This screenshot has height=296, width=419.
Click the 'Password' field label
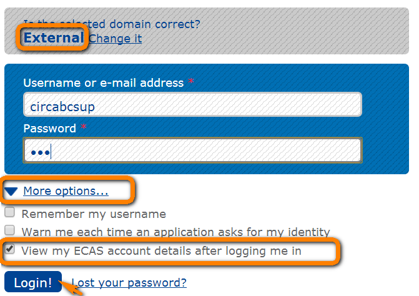(49, 129)
